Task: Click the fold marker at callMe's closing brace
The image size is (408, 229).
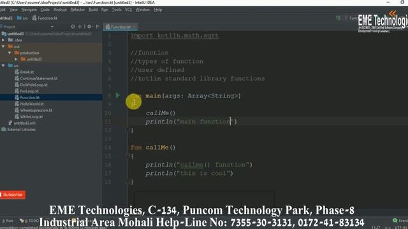Action: point(127,182)
